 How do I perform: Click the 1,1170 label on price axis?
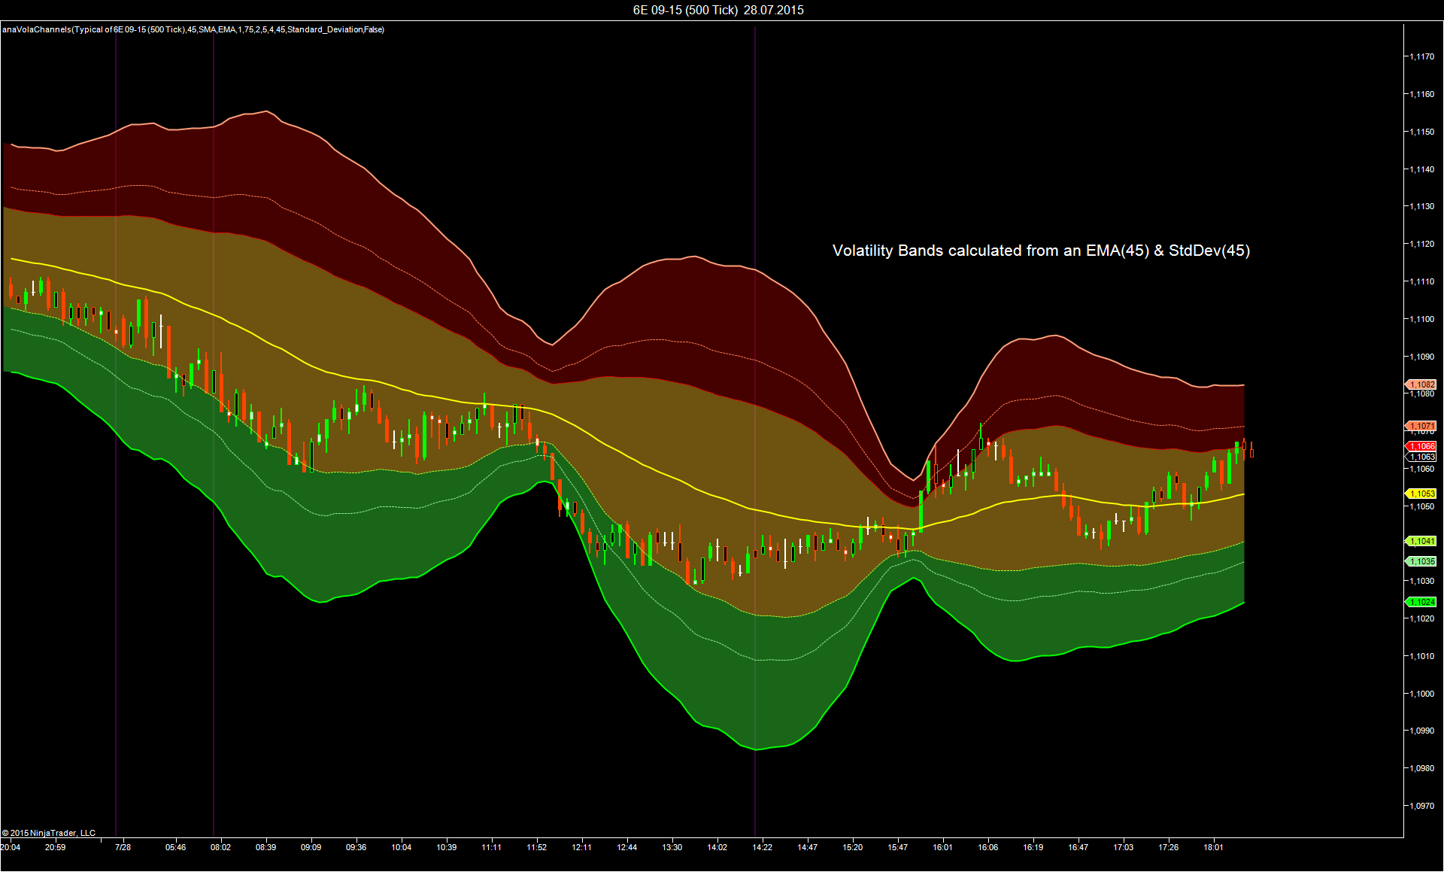click(x=1421, y=56)
